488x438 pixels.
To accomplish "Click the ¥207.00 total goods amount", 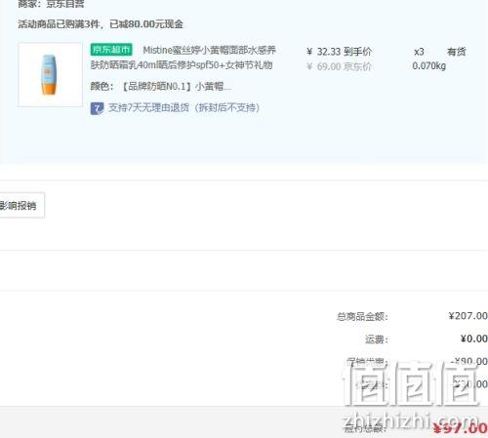I will (468, 316).
